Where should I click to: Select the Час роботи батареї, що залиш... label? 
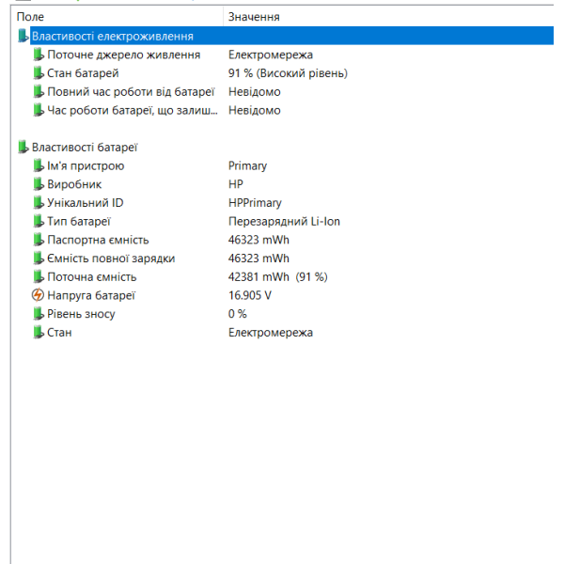coord(133,110)
